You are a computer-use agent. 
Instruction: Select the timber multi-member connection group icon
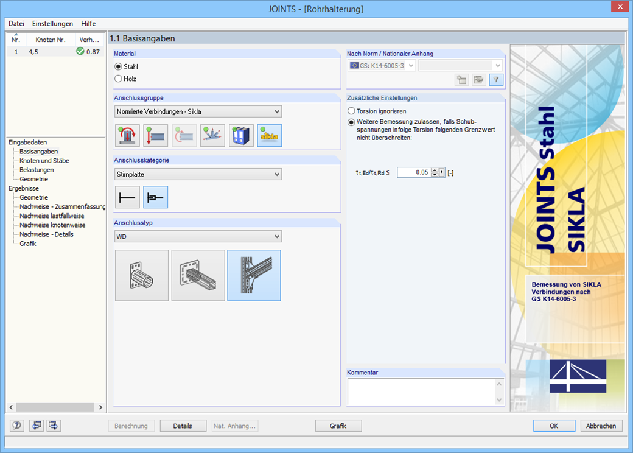point(212,135)
